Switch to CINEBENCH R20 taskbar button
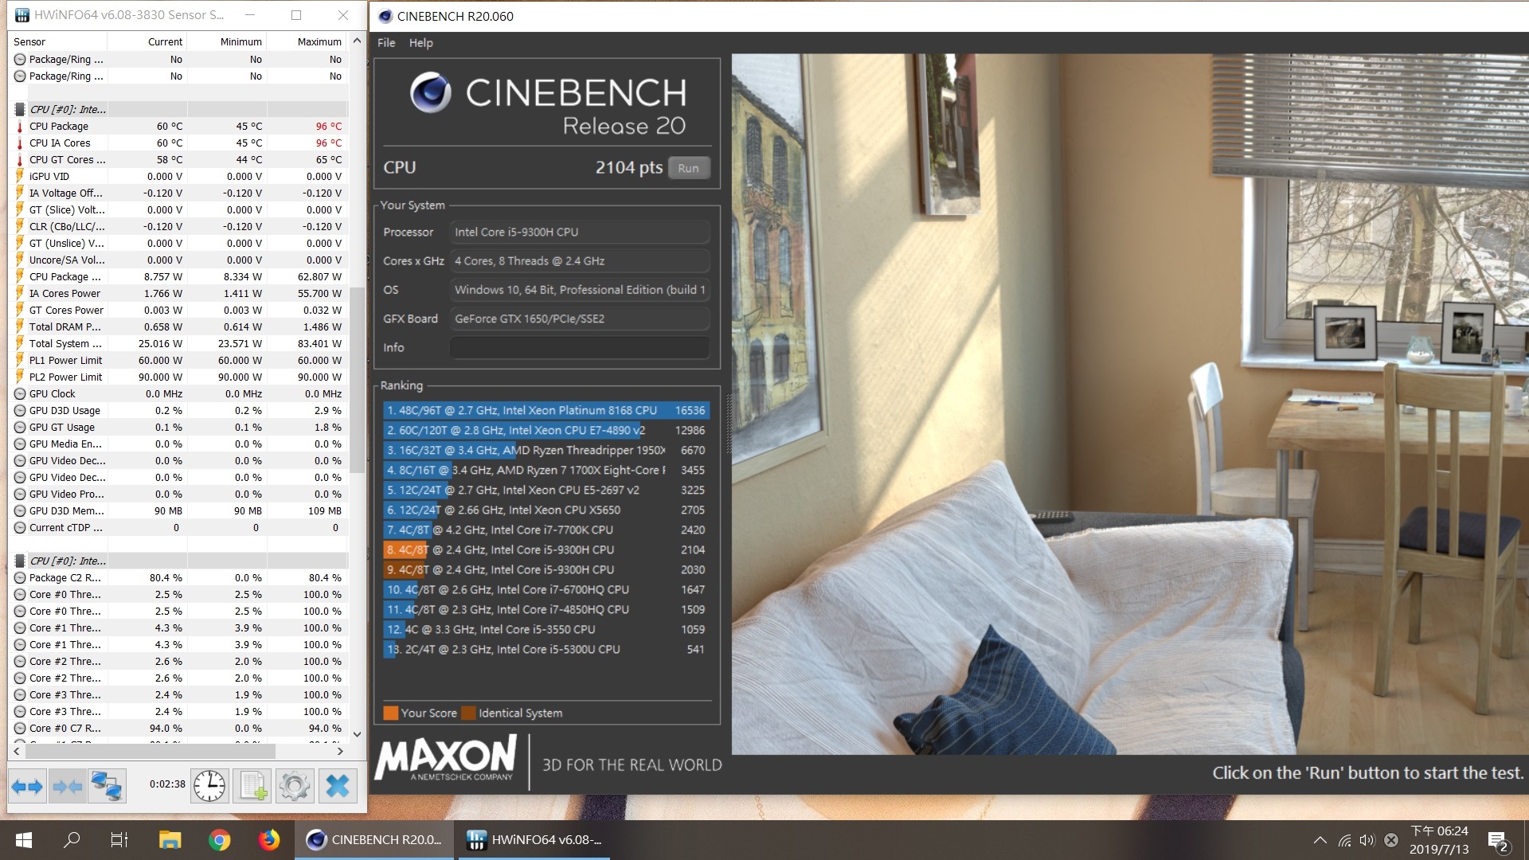1529x860 pixels. (374, 840)
